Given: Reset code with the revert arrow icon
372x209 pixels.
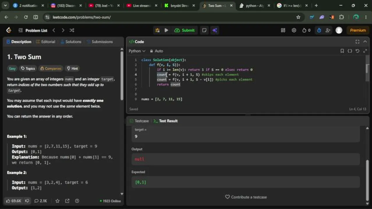Looking at the screenshot, I should pyautogui.click(x=357, y=51).
